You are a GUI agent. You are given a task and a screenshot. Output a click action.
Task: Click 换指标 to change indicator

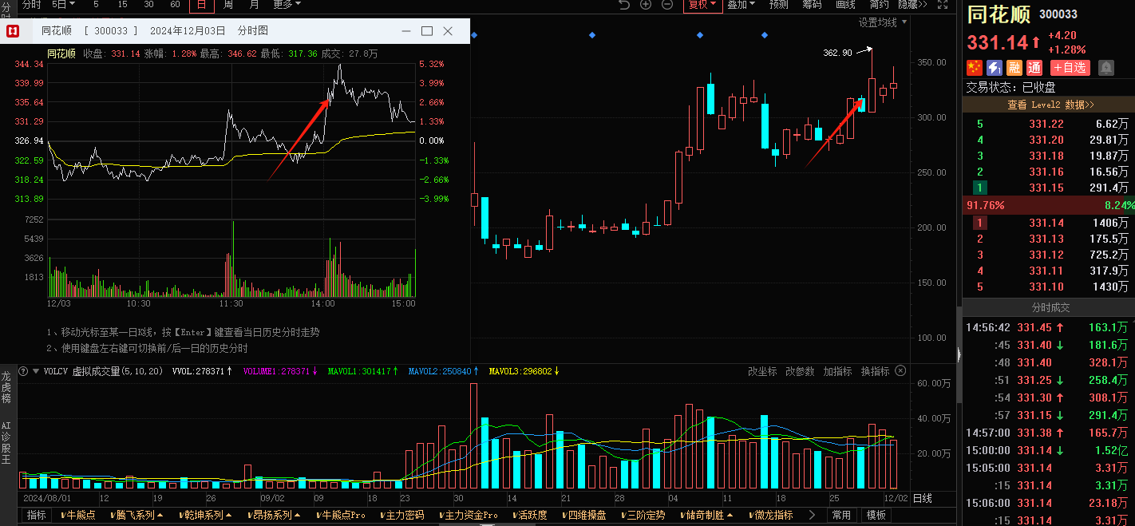tap(876, 371)
